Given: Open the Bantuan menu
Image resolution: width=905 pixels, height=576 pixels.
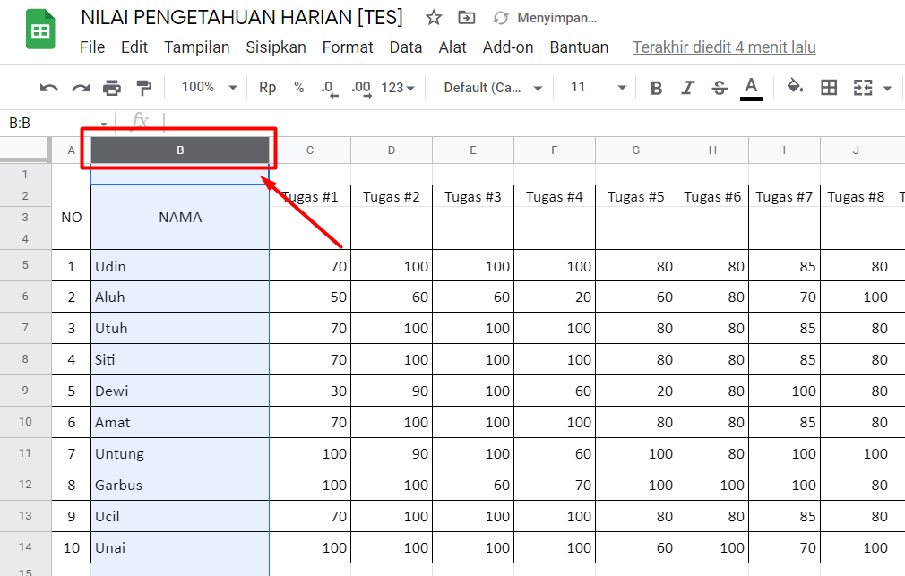Looking at the screenshot, I should [579, 47].
